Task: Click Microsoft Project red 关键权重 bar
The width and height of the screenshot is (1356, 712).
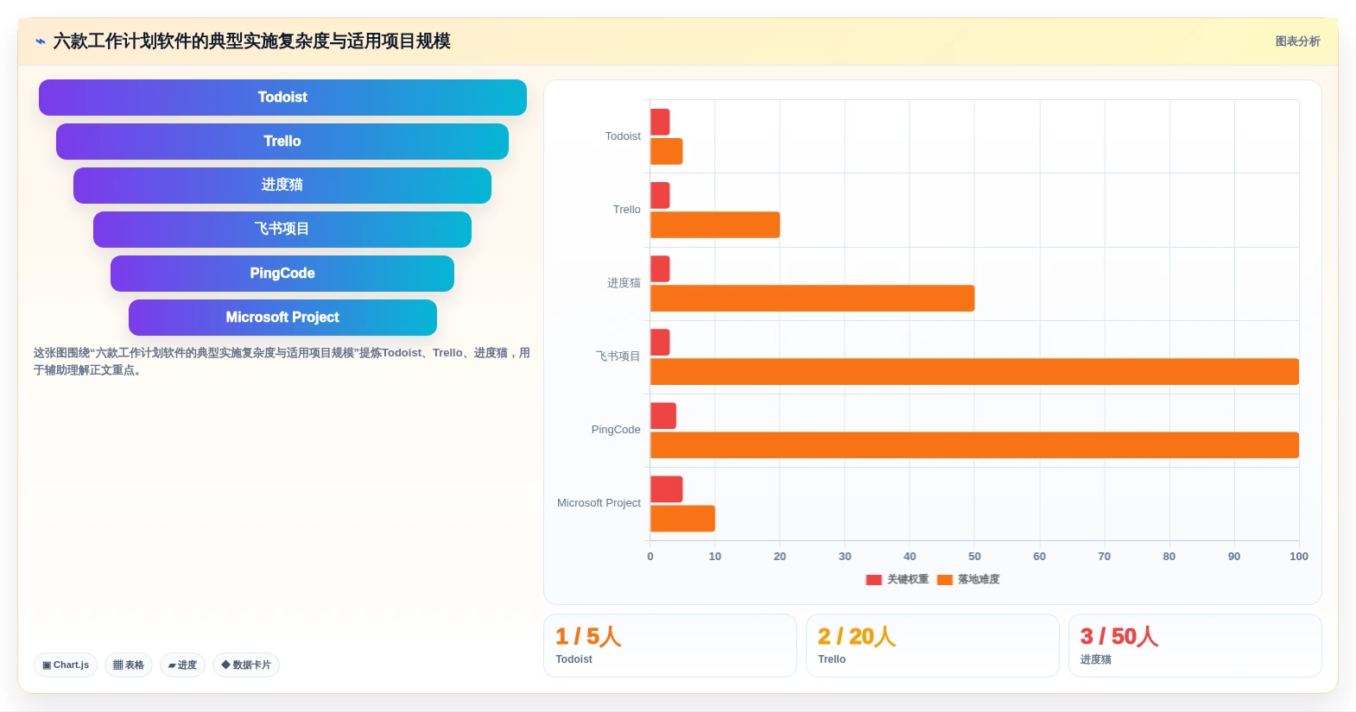Action: click(x=667, y=488)
